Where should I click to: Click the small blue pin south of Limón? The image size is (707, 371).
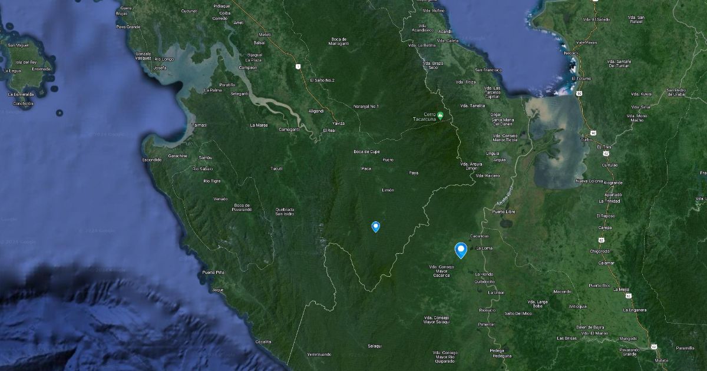click(x=376, y=226)
